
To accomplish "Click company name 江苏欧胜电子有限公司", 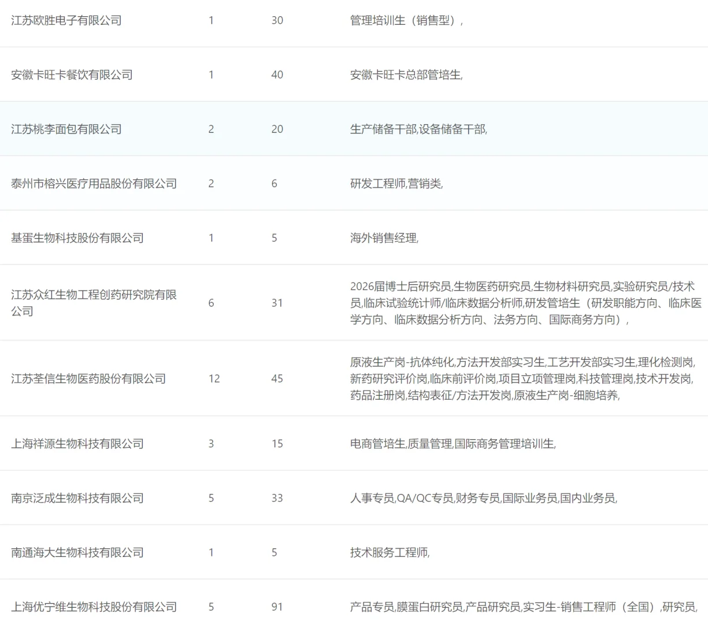I will [x=66, y=20].
